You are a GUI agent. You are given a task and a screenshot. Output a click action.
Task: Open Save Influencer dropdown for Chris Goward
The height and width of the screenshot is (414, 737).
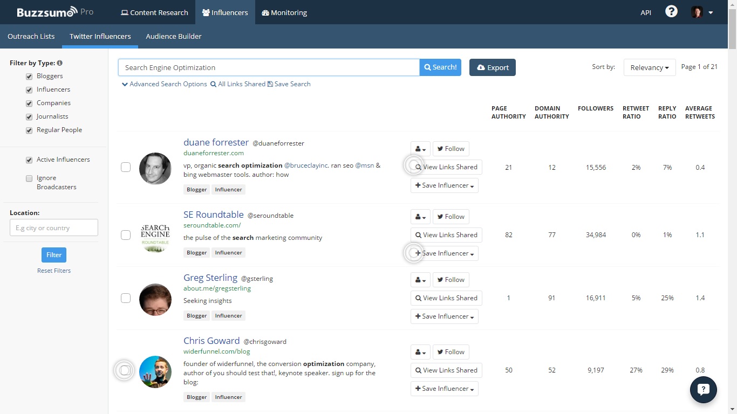pyautogui.click(x=444, y=389)
